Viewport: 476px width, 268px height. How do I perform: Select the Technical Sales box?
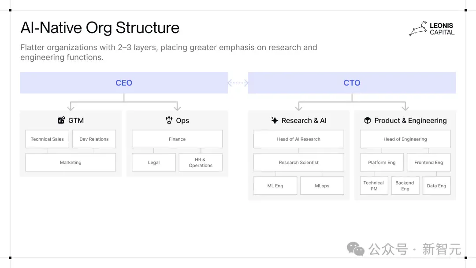[47, 139]
